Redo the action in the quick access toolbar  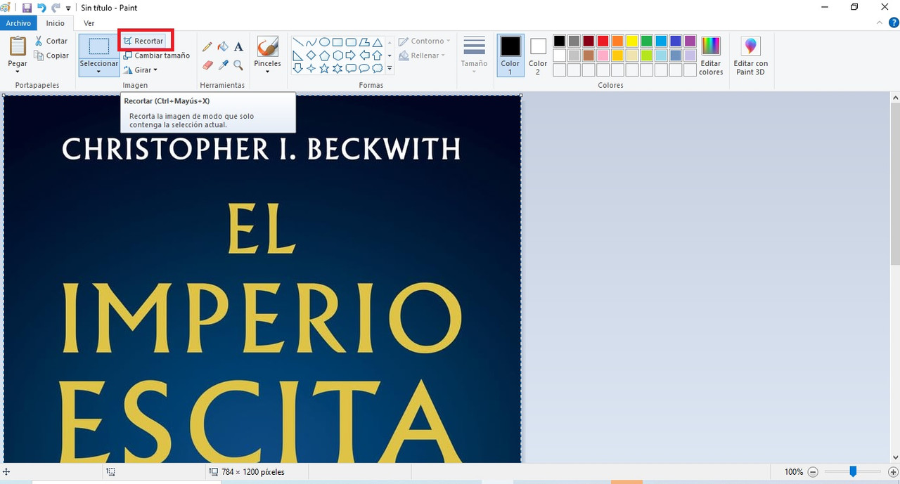tap(56, 8)
